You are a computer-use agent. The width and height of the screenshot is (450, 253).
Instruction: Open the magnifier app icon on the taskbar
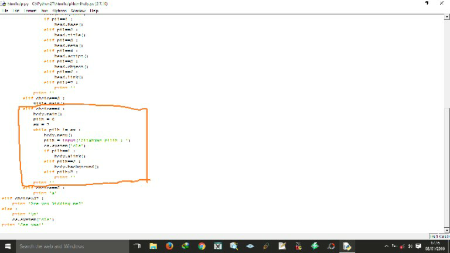234,246
